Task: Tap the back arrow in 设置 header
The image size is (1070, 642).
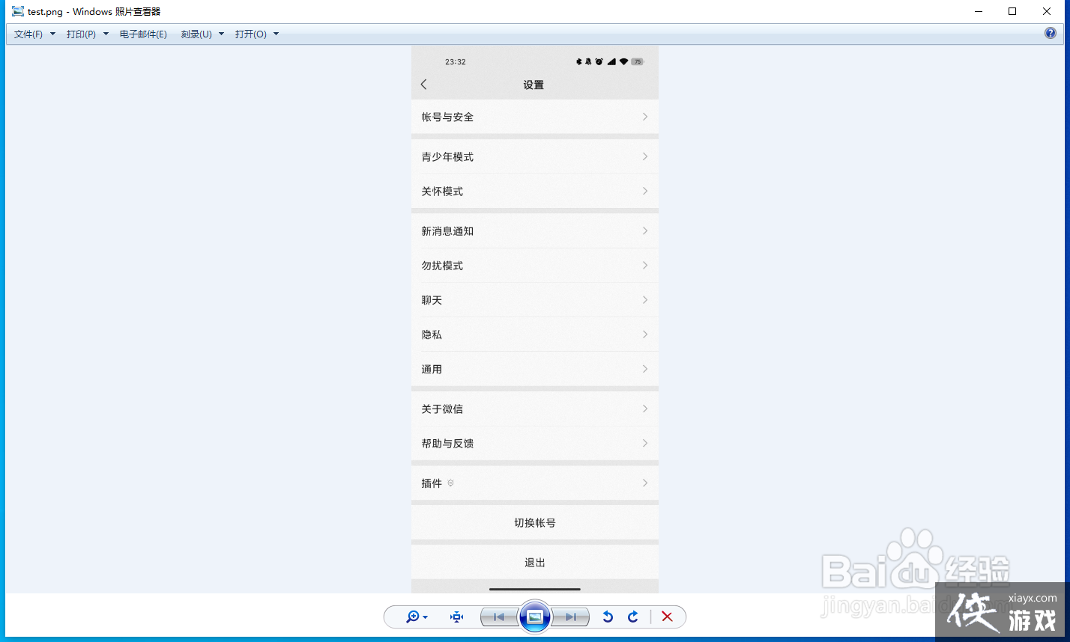Action: [x=424, y=85]
